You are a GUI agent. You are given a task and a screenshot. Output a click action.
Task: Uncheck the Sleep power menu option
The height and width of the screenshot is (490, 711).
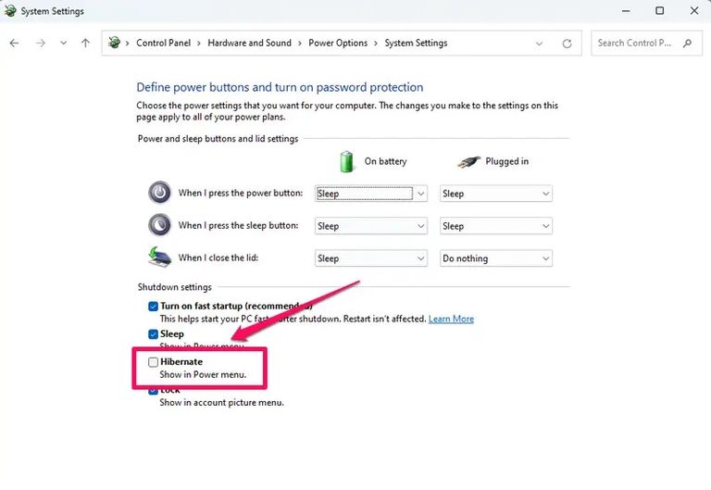(x=153, y=334)
